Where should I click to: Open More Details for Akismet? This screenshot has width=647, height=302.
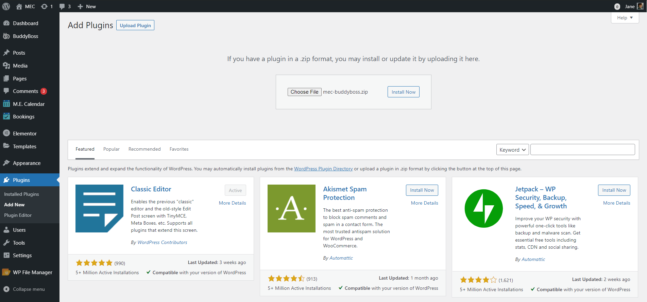click(x=425, y=203)
